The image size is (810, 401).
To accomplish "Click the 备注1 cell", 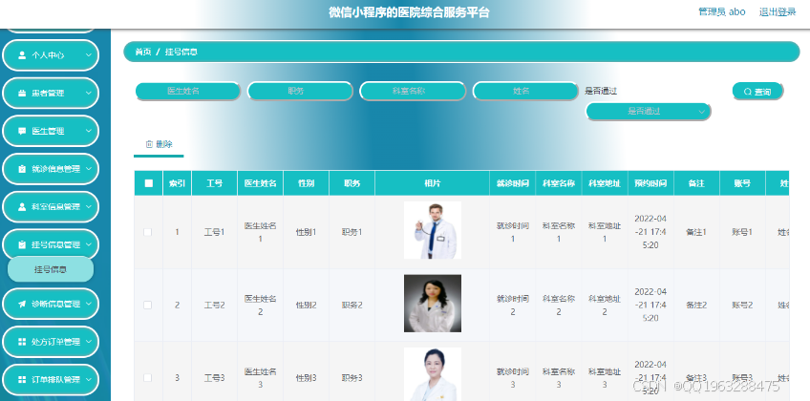I will pos(696,232).
